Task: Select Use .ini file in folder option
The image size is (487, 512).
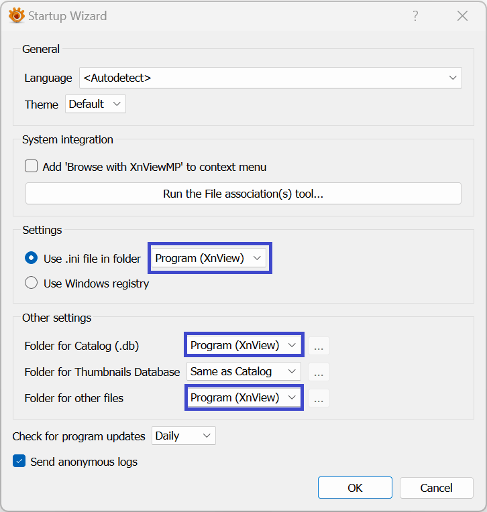Action: tap(32, 258)
